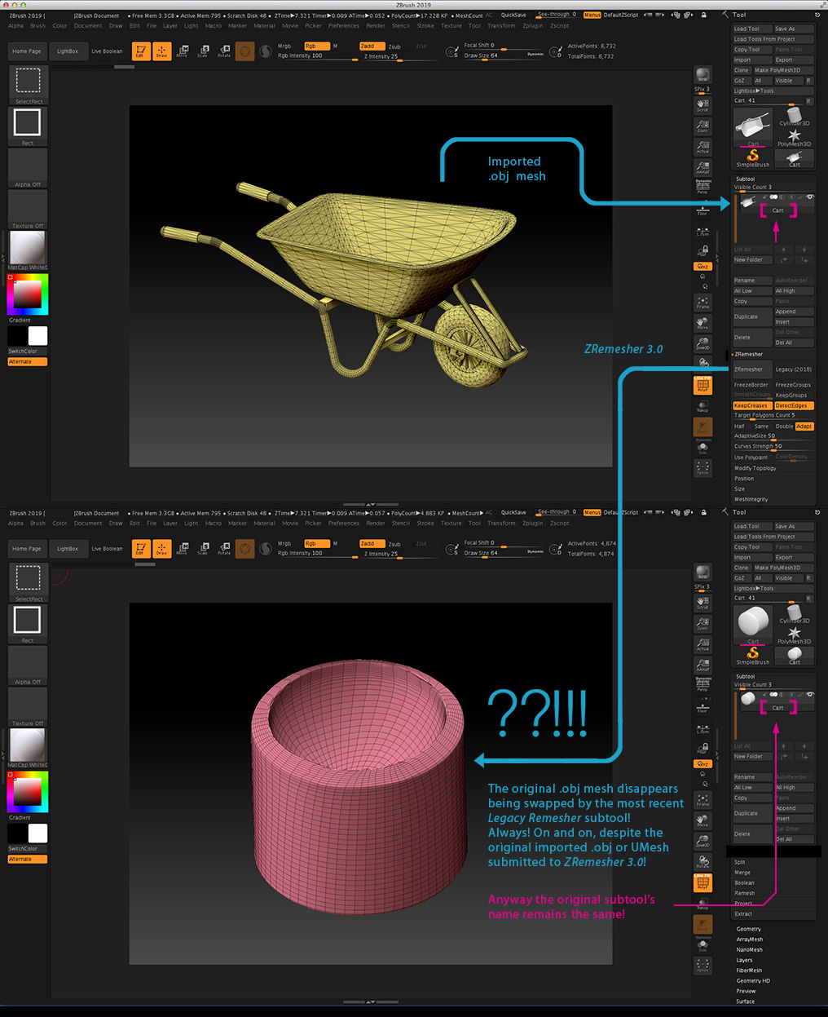Toggle Cart subtool eye visibility in the top window
828x1017 pixels.
pos(810,197)
